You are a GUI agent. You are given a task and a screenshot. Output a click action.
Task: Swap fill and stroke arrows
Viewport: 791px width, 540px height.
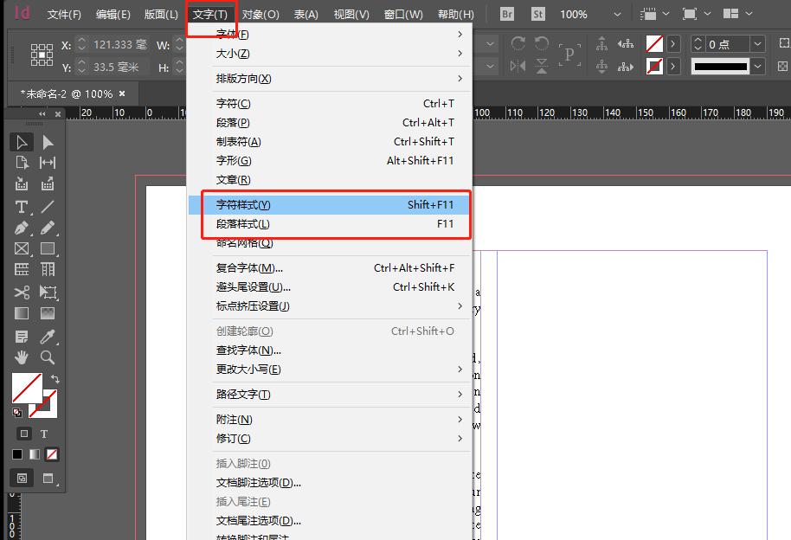tap(55, 378)
